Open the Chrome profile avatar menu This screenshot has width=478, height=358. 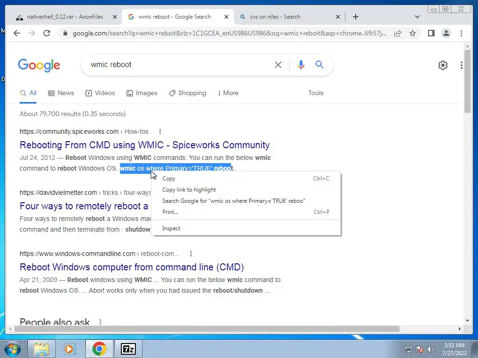446,33
